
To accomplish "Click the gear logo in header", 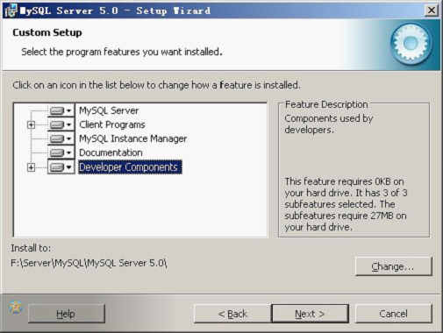I will (411, 44).
